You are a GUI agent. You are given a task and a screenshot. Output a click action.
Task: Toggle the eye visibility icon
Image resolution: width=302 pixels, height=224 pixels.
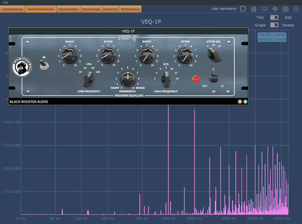(275, 9)
